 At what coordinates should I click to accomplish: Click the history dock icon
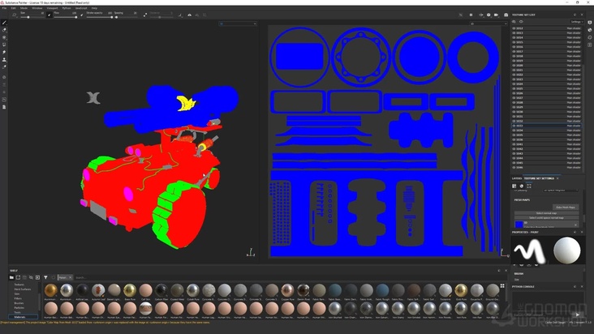click(x=590, y=37)
